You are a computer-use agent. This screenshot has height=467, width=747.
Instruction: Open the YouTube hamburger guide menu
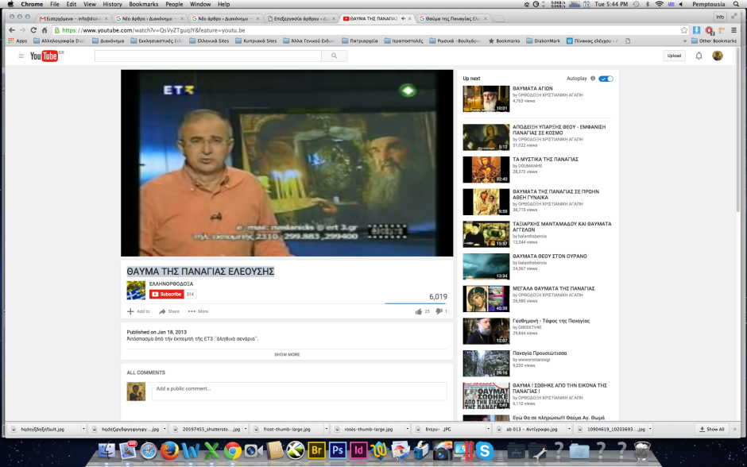[21, 56]
